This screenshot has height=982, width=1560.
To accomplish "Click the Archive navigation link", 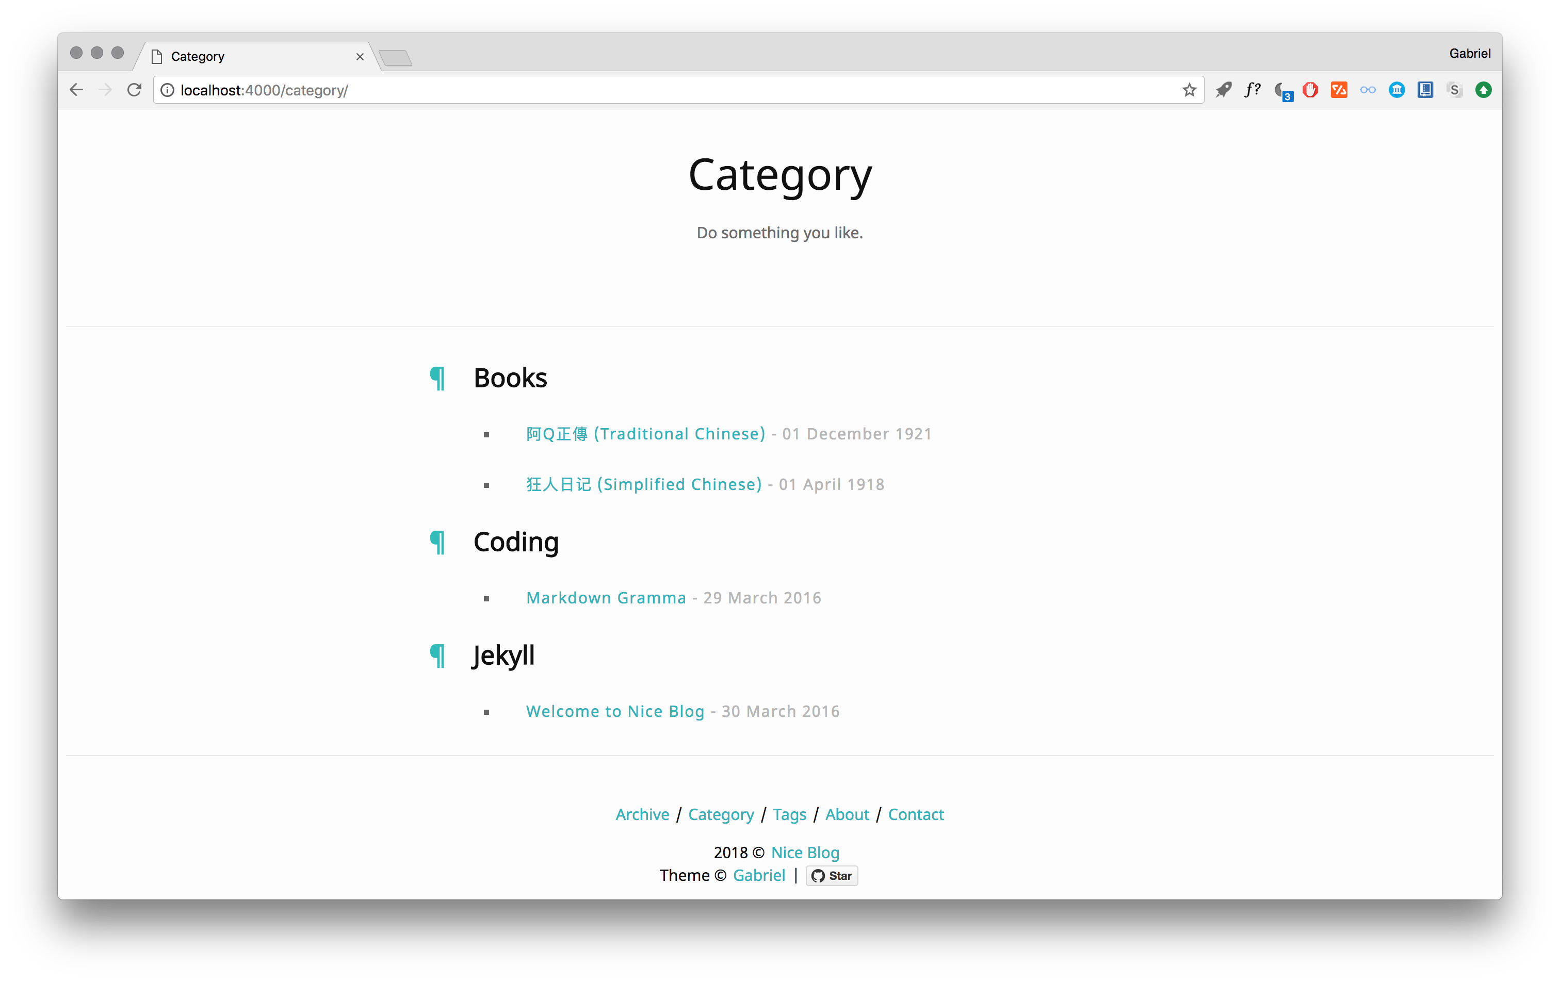I will pos(641,813).
